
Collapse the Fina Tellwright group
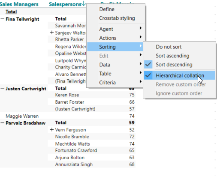tap(2, 19)
